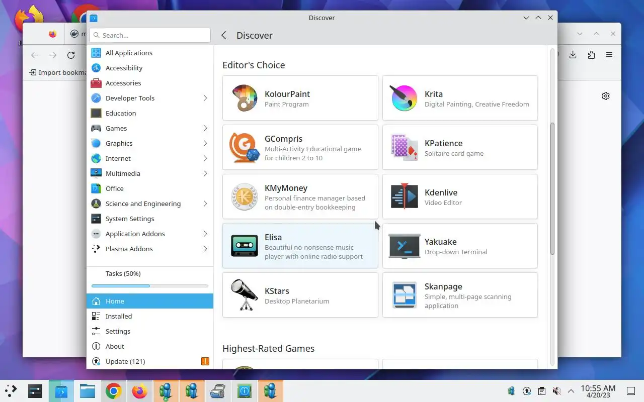The height and width of the screenshot is (402, 644).
Task: Open the KDE application launcher
Action: [11, 390]
